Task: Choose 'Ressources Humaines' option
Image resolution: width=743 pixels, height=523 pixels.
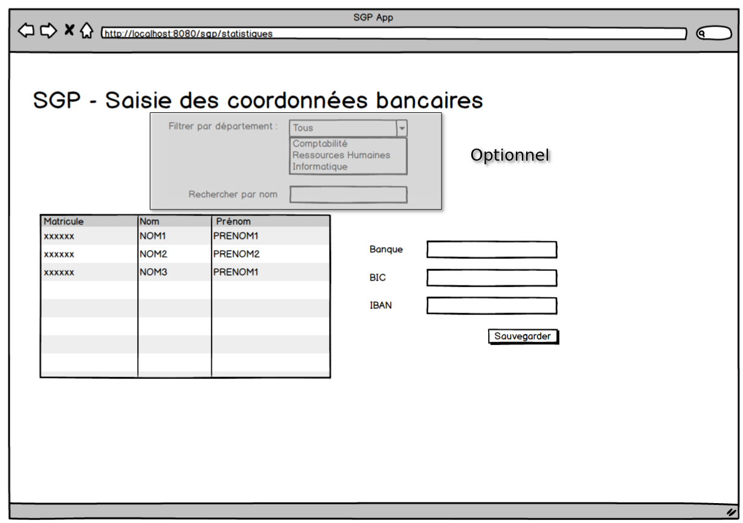Action: pyautogui.click(x=341, y=155)
